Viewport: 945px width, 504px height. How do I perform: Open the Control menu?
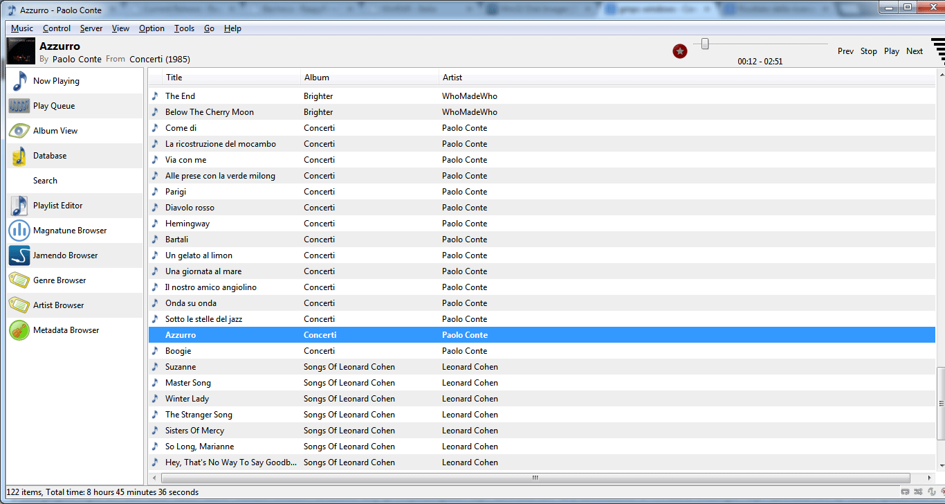click(57, 28)
